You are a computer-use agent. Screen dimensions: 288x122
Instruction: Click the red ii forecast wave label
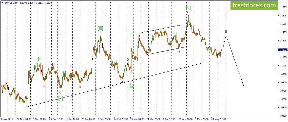(x=226, y=32)
